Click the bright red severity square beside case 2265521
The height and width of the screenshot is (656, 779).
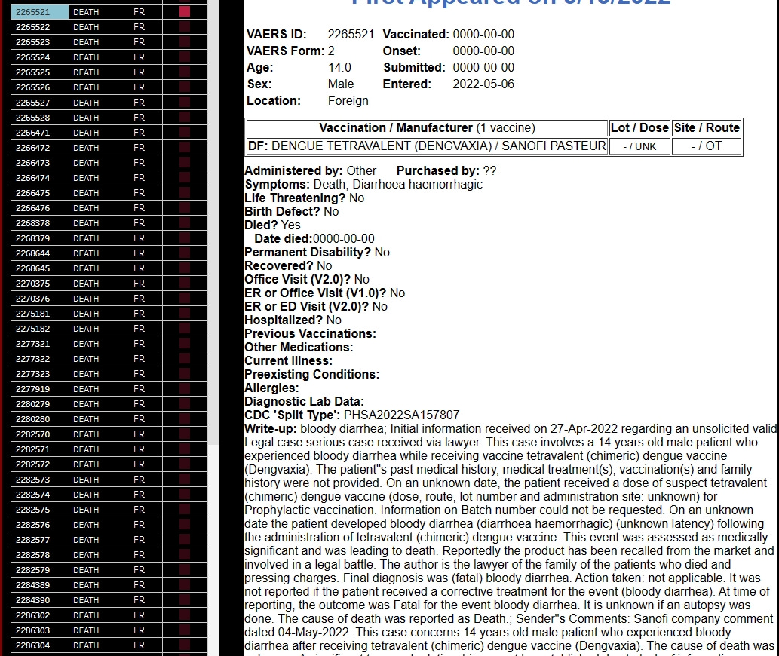[x=186, y=11]
